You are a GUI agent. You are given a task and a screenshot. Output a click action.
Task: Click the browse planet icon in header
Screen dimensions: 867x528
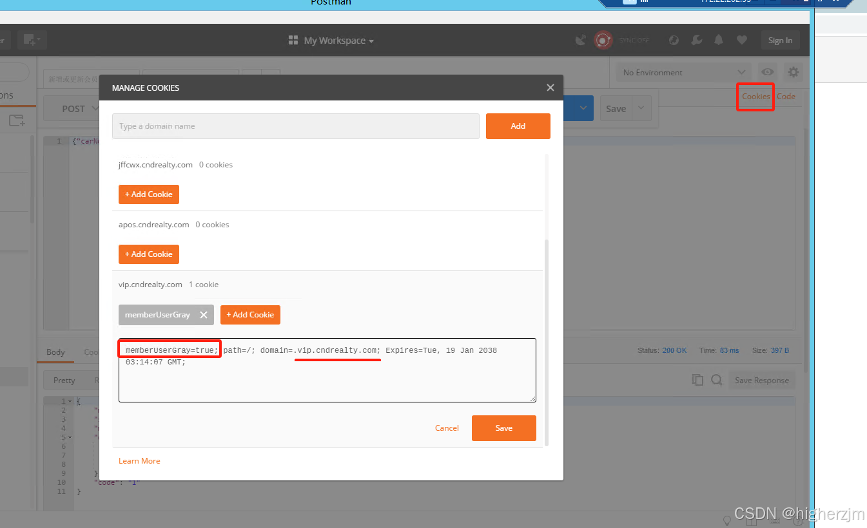tap(674, 41)
